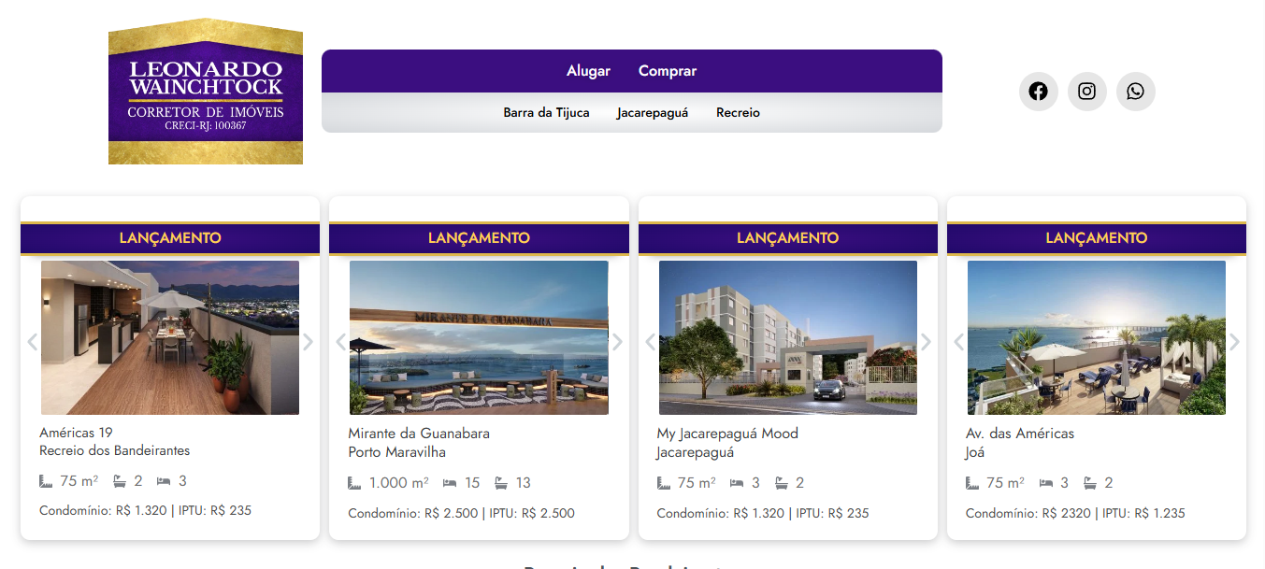This screenshot has width=1265, height=569.
Task: Show next photo of My Jacarepaguá Mood
Action: (926, 342)
